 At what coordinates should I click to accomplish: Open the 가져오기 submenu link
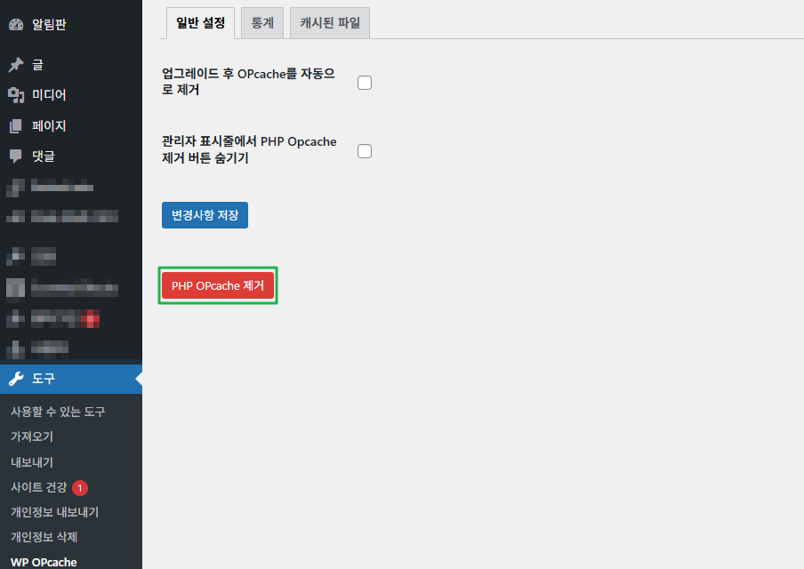[x=32, y=437]
